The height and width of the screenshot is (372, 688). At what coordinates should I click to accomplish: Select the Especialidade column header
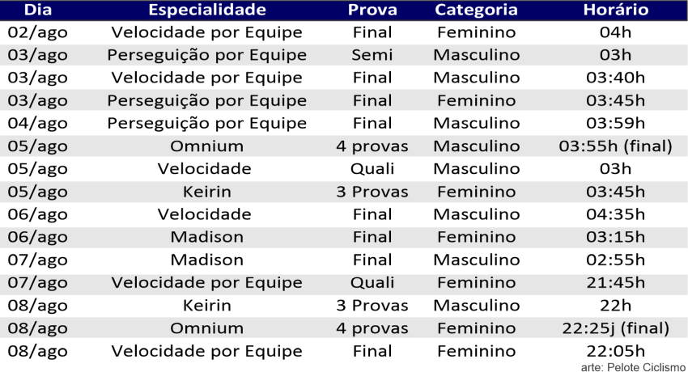point(206,11)
